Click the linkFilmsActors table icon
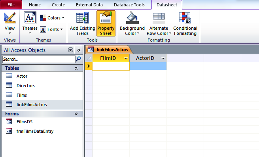The image size is (259, 157). pyautogui.click(x=9, y=104)
